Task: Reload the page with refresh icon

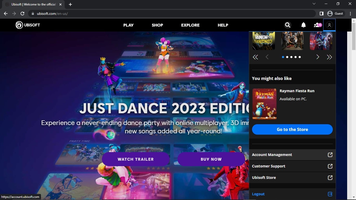Action: [22, 14]
